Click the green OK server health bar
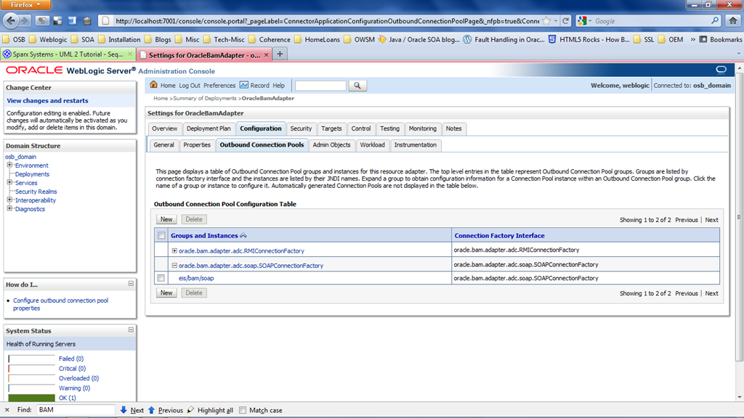The height and width of the screenshot is (418, 744). point(31,398)
